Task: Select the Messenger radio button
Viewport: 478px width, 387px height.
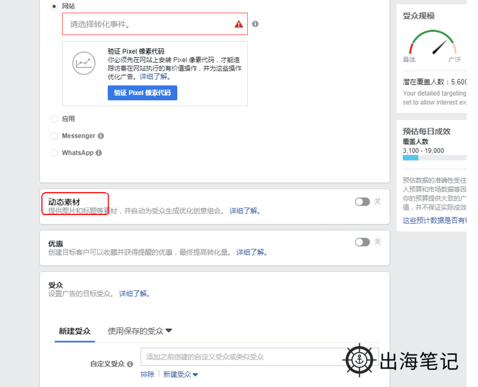Action: (53, 136)
